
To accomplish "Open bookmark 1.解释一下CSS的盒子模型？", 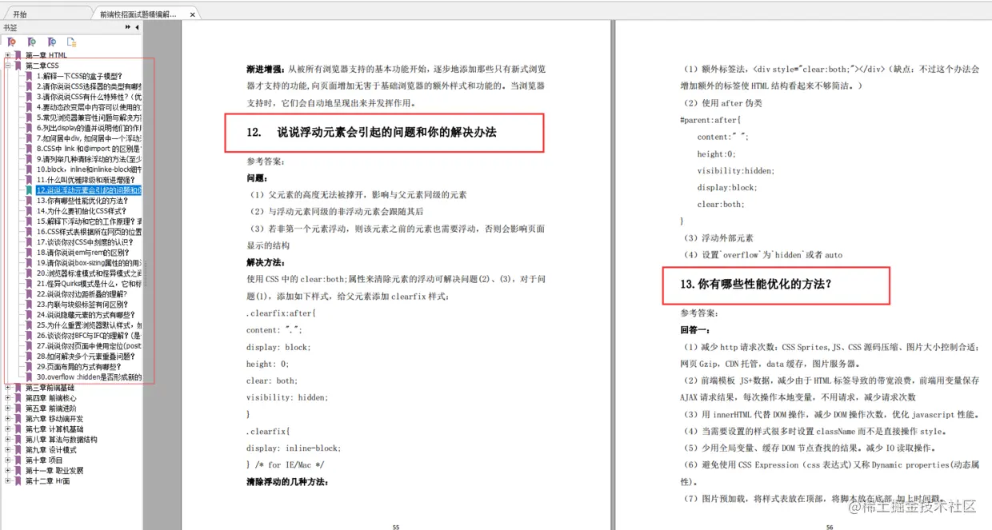I will tap(79, 76).
